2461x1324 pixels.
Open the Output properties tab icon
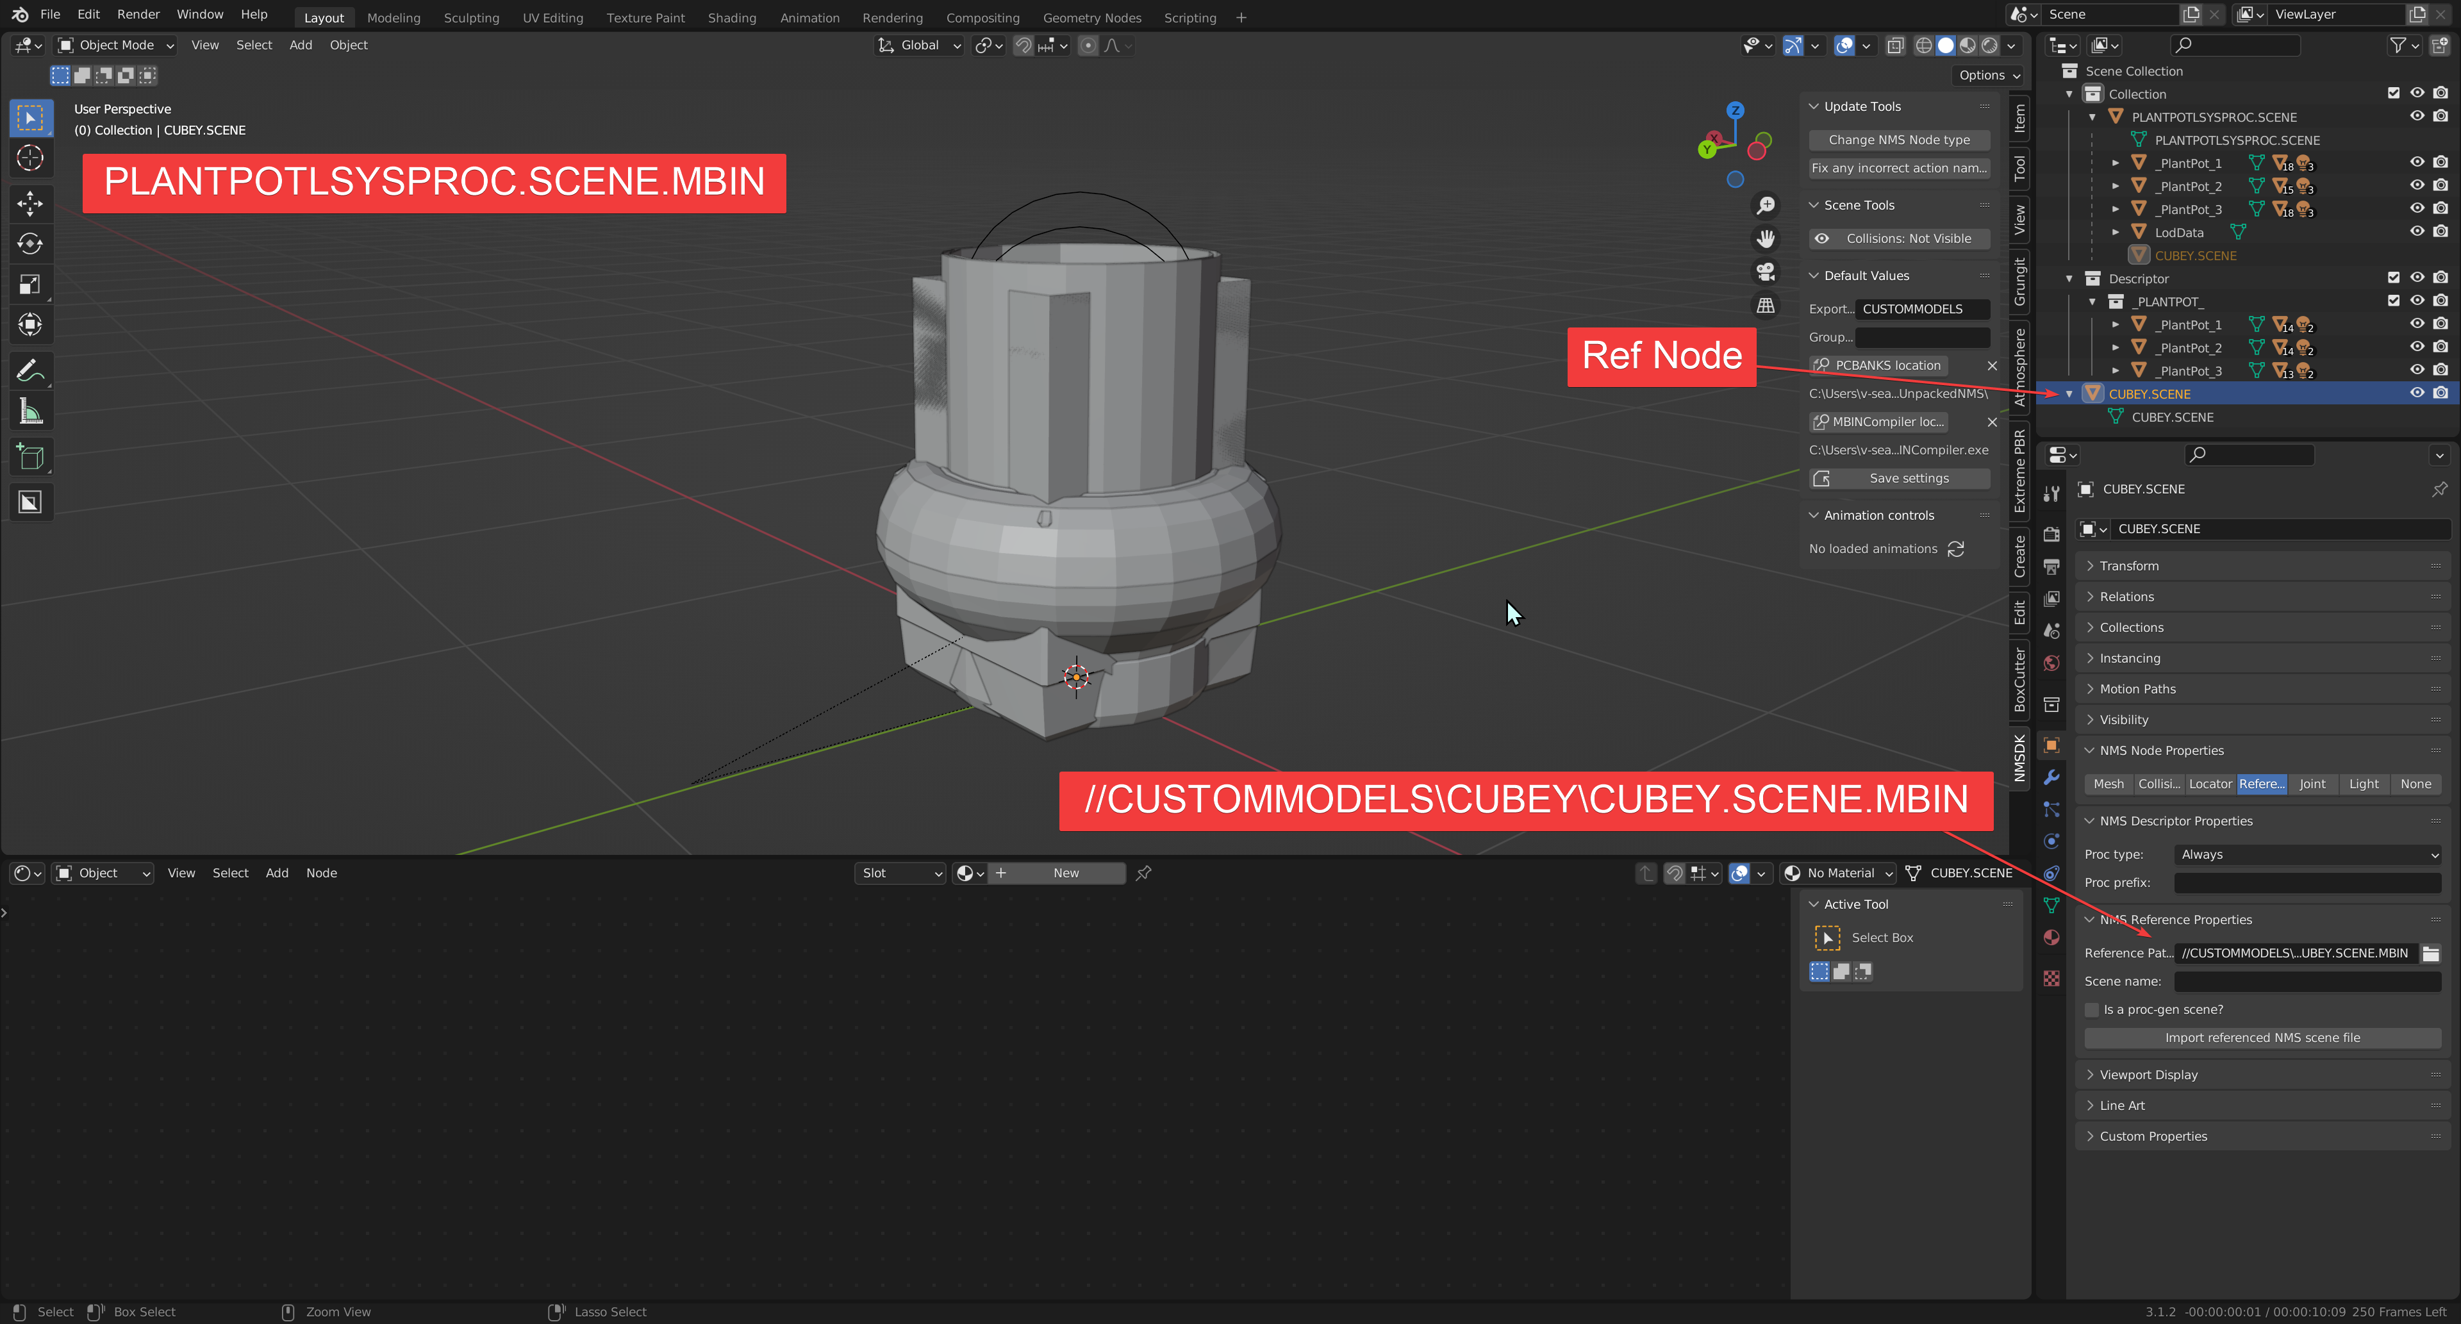click(x=2051, y=567)
